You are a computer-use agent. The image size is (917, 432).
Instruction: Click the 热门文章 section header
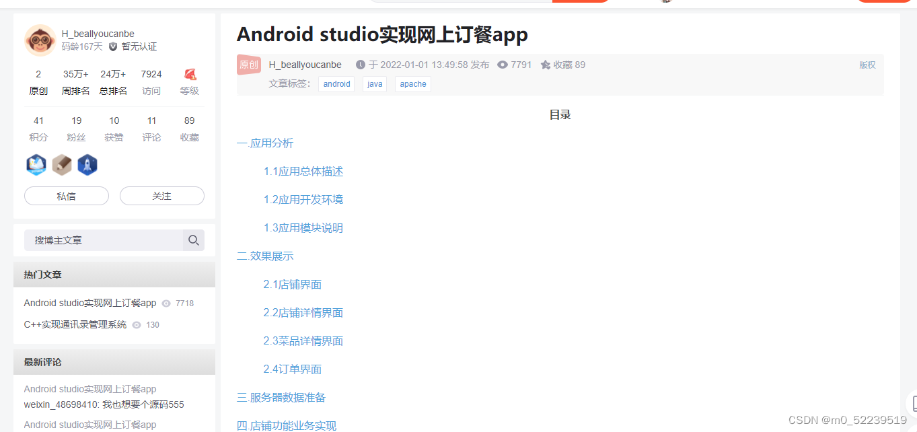point(114,275)
